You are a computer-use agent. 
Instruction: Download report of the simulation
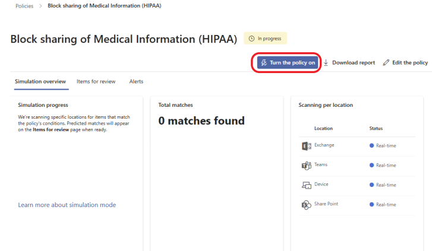click(349, 63)
